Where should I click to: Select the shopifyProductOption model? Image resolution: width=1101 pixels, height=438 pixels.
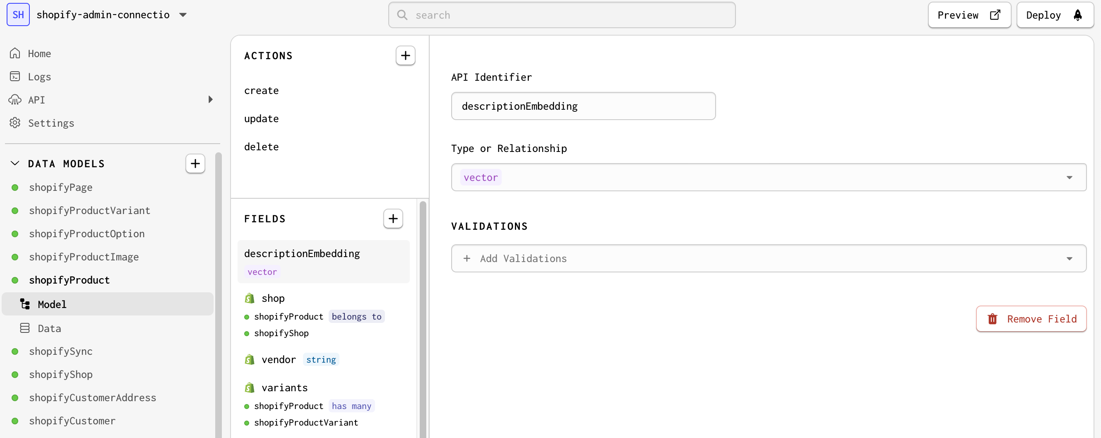pyautogui.click(x=87, y=233)
